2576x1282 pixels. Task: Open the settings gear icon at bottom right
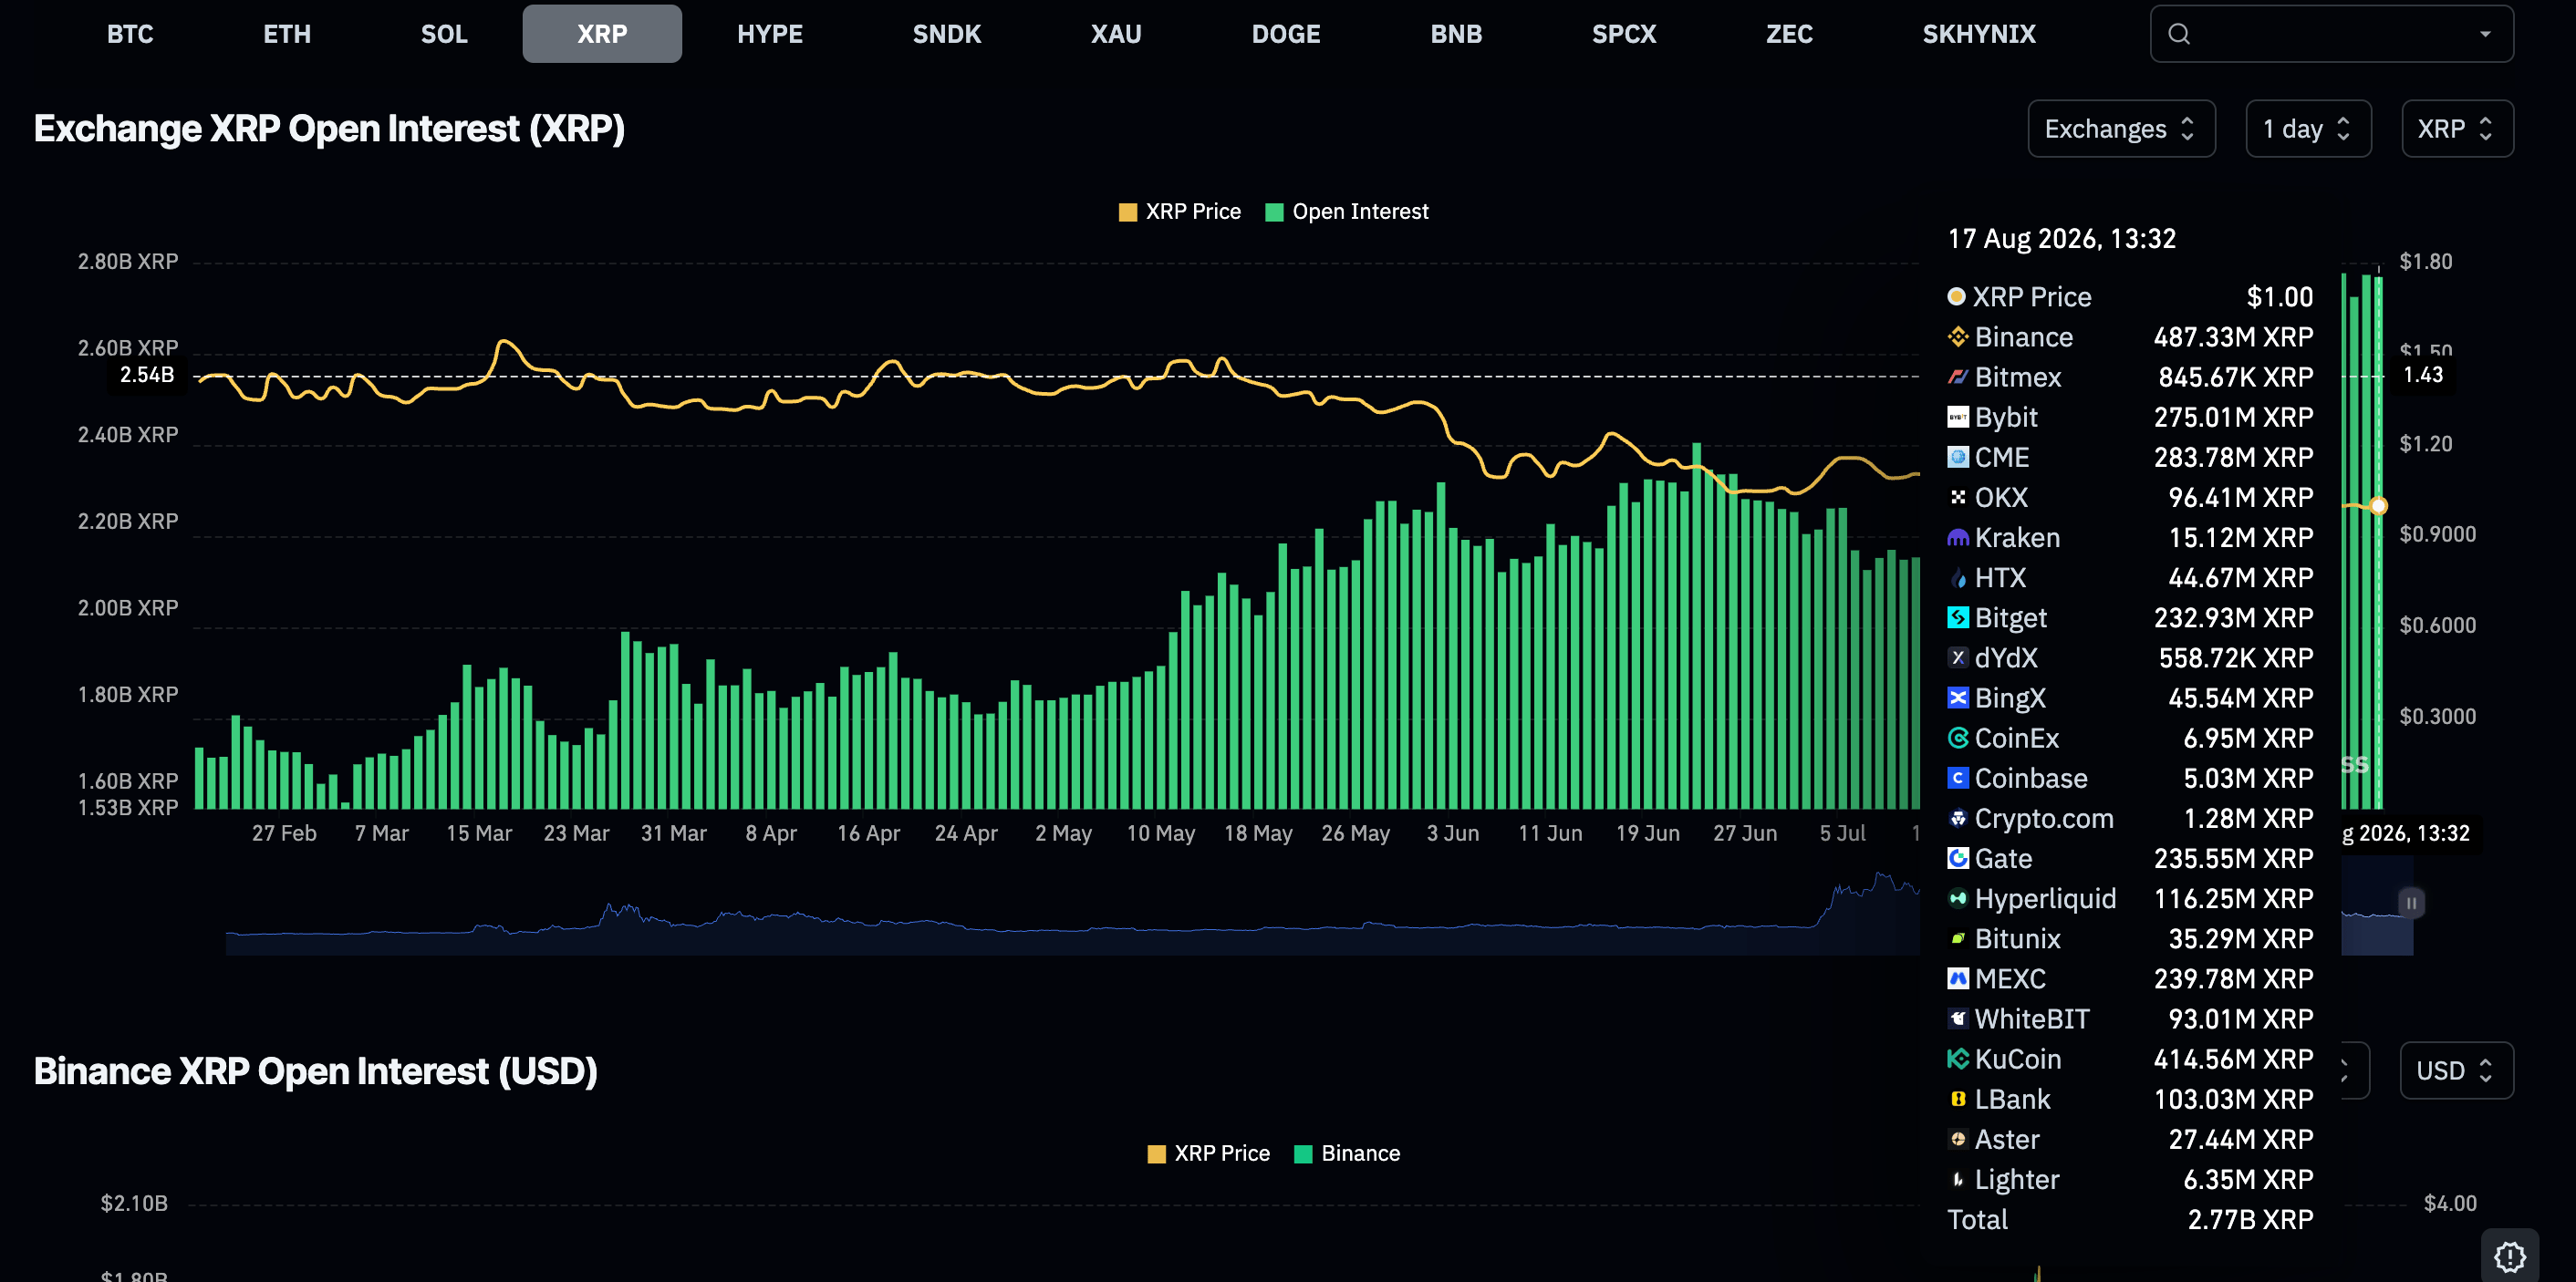[2510, 1256]
